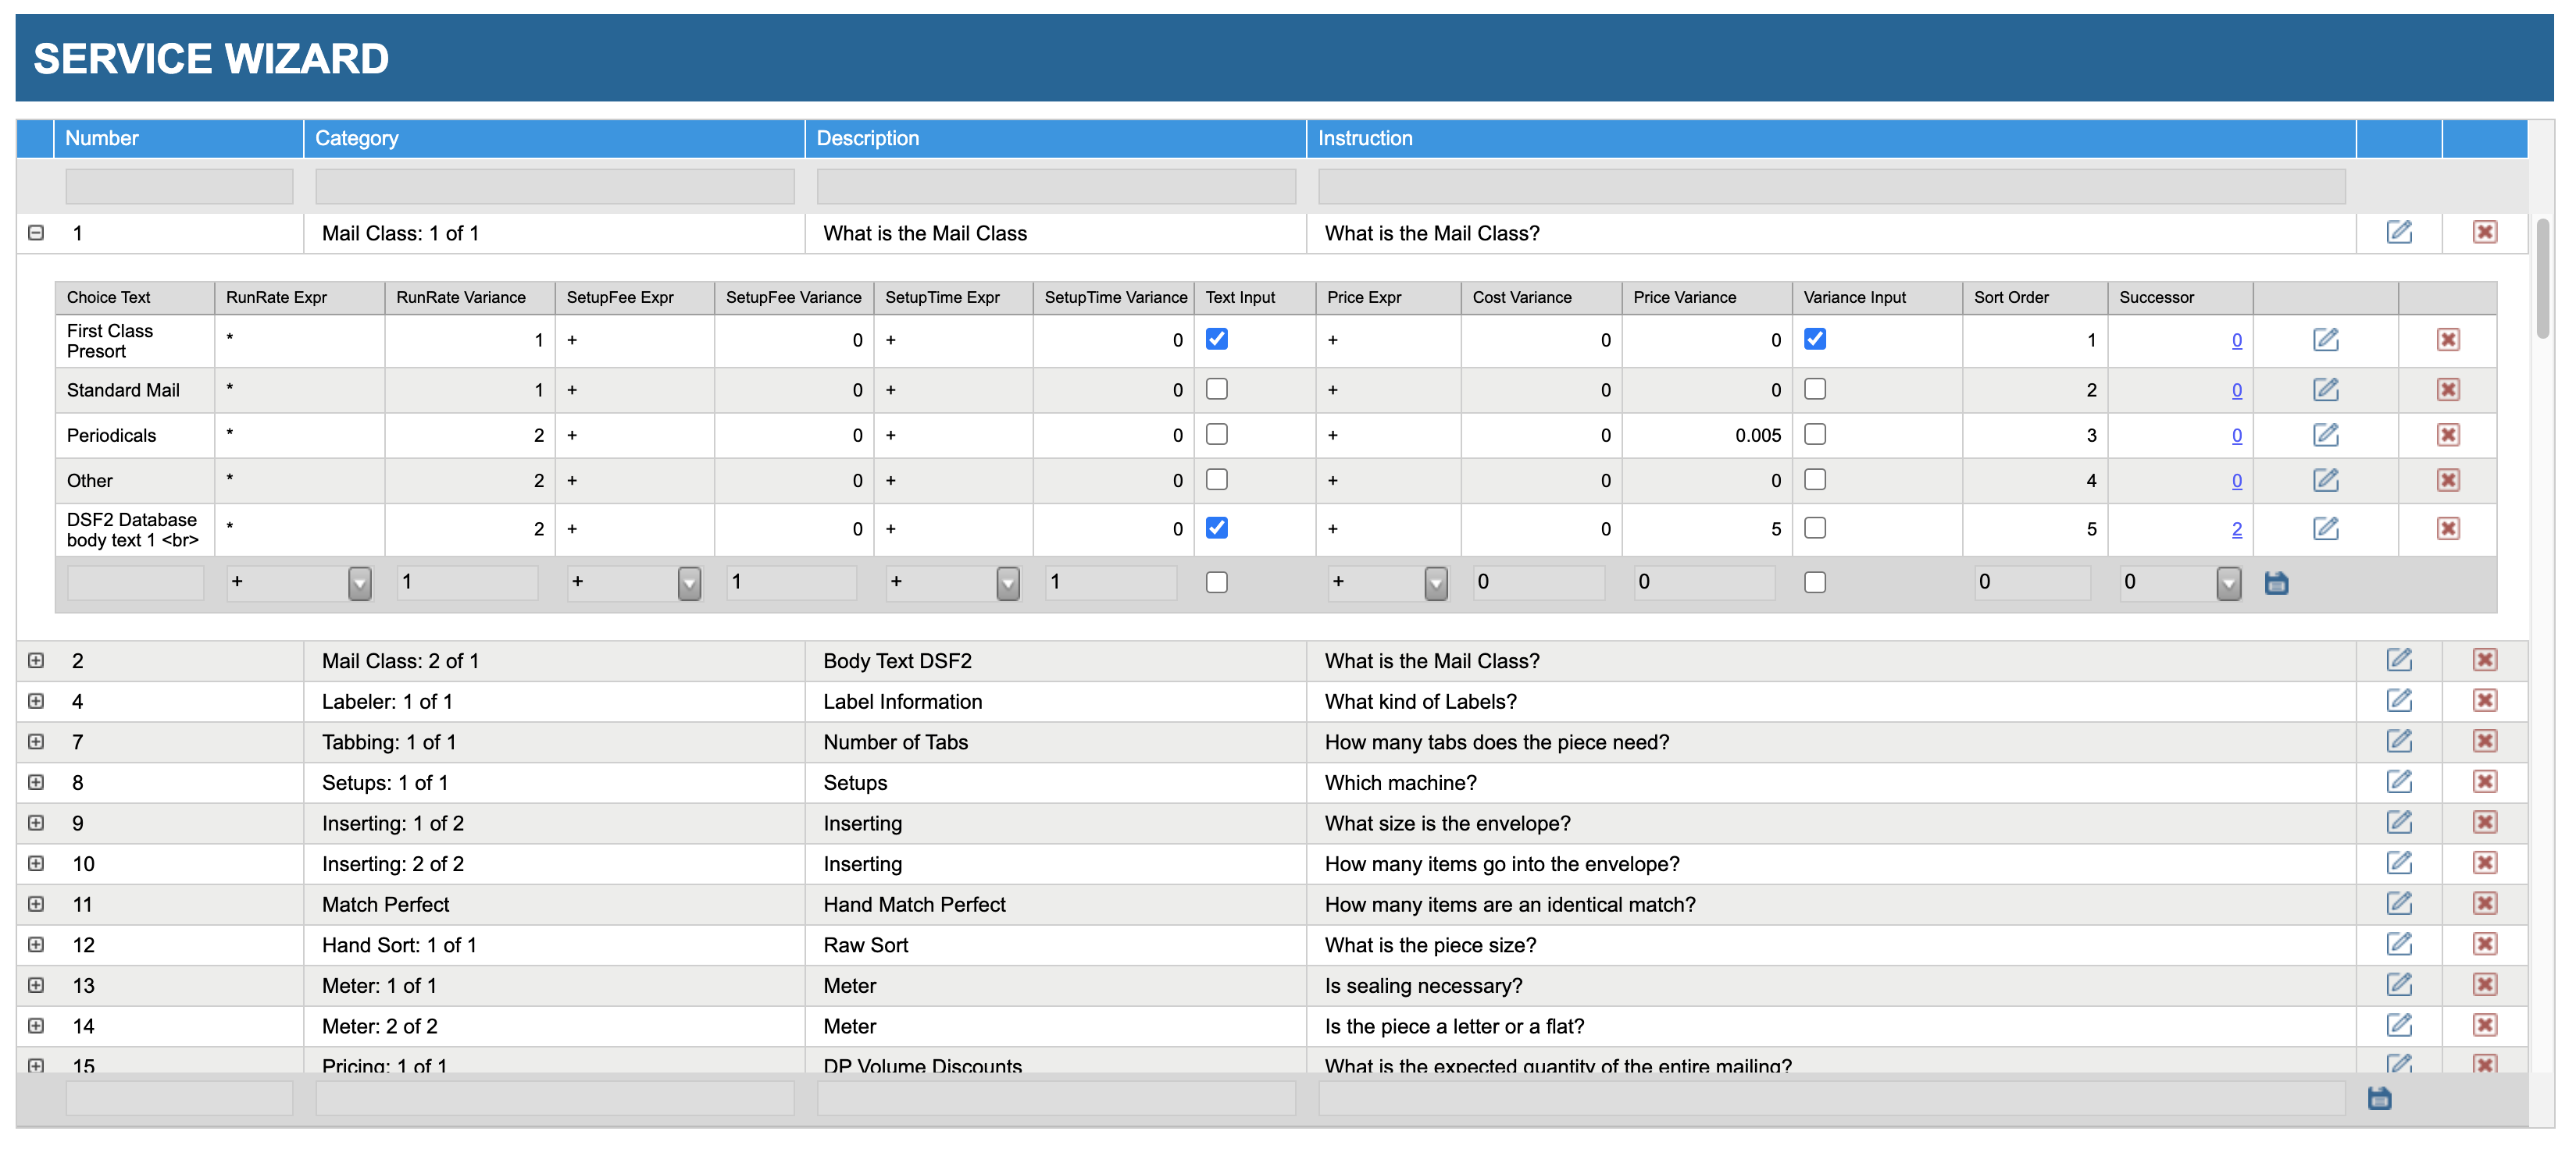Check Variance Input in new choice row

click(1815, 582)
